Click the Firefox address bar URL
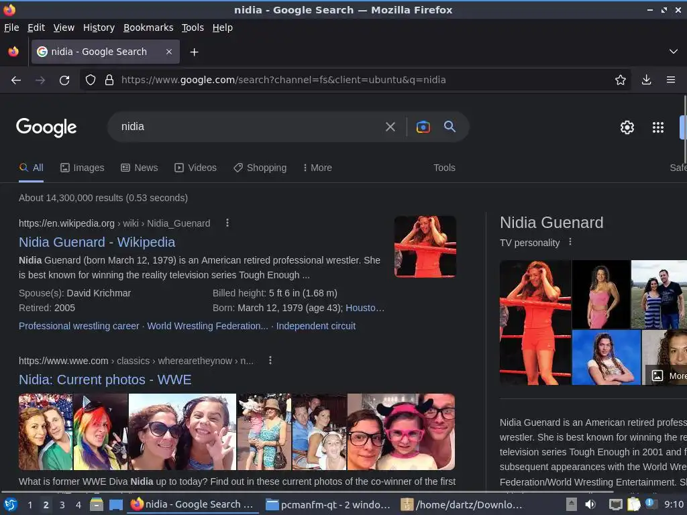Viewport: 687px width, 515px height. click(x=284, y=80)
